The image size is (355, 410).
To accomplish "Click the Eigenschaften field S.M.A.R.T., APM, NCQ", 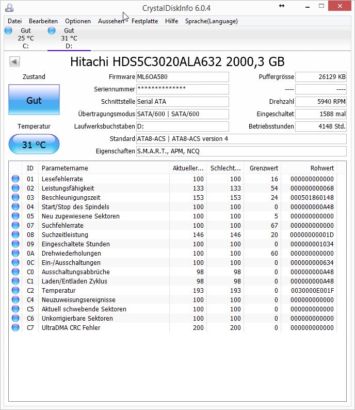I will click(241, 151).
